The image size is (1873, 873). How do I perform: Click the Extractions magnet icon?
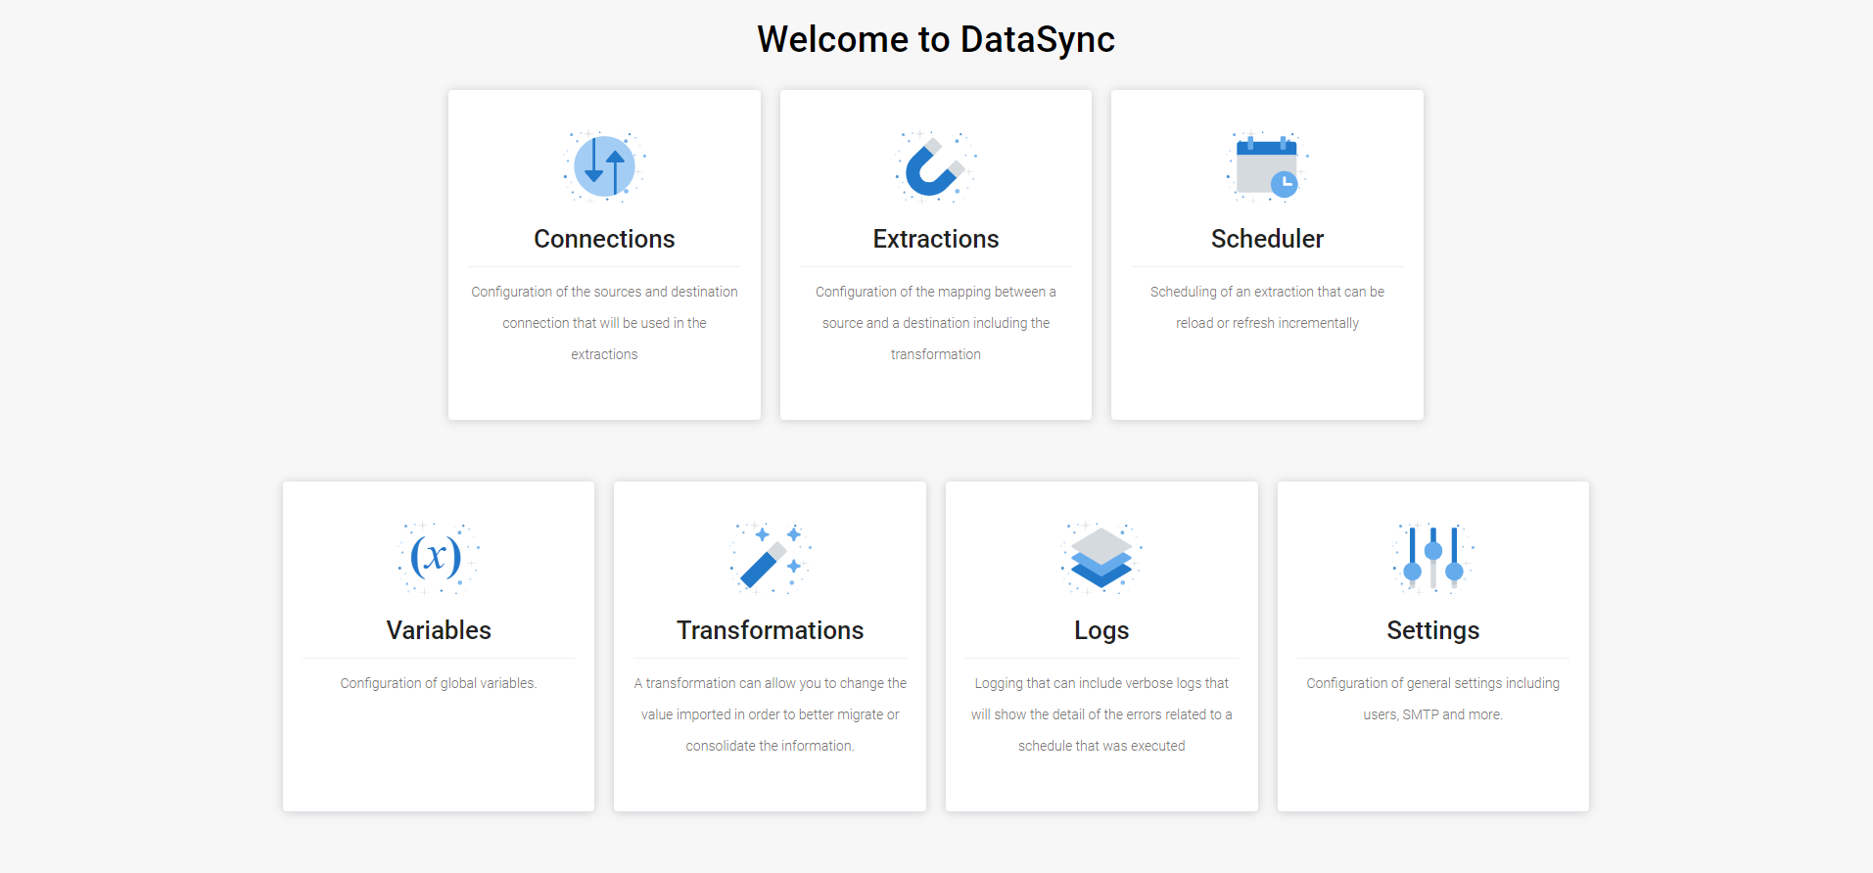(936, 166)
